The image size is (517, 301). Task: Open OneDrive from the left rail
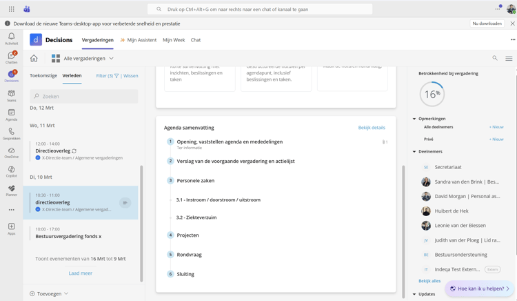[12, 153]
